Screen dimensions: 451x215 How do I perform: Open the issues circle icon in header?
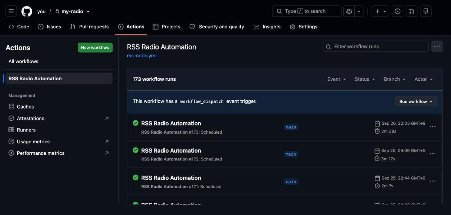[397, 11]
